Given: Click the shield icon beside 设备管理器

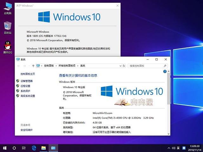Looking at the screenshot, I should click(18, 81).
